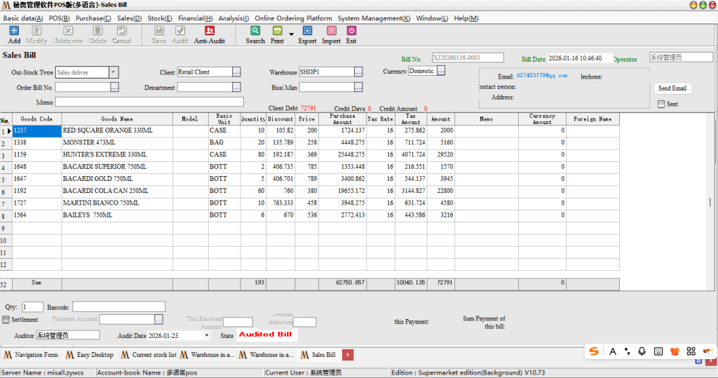Click the Client field browse button
This screenshot has width=718, height=378.
coord(236,72)
